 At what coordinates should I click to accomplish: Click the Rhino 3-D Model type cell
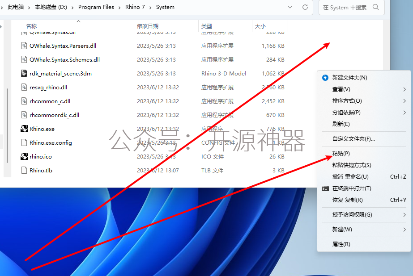(x=224, y=74)
